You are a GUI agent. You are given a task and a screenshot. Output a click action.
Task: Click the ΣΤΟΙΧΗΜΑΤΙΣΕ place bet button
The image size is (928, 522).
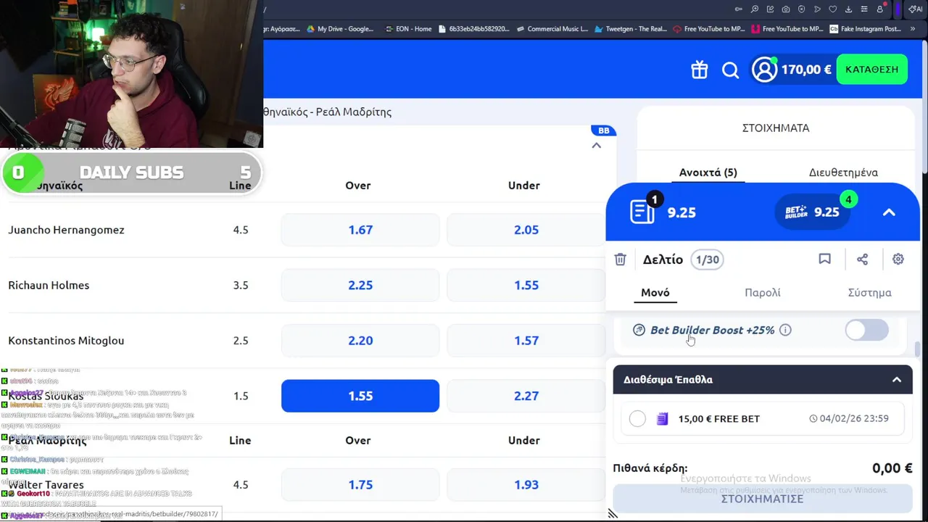pyautogui.click(x=762, y=499)
